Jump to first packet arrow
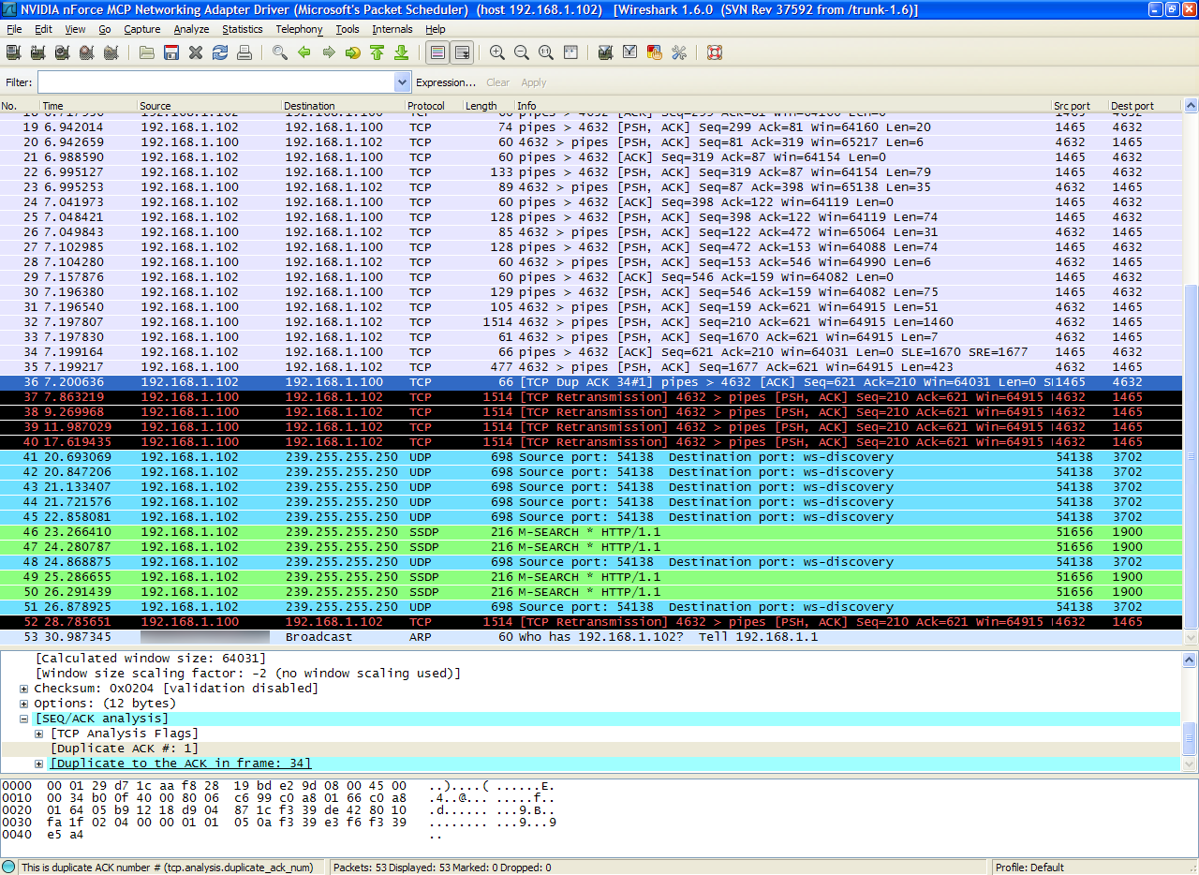Viewport: 1199px width, 875px height. point(377,52)
